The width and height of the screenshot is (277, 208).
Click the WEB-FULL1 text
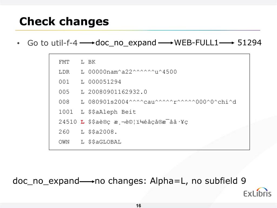point(196,43)
